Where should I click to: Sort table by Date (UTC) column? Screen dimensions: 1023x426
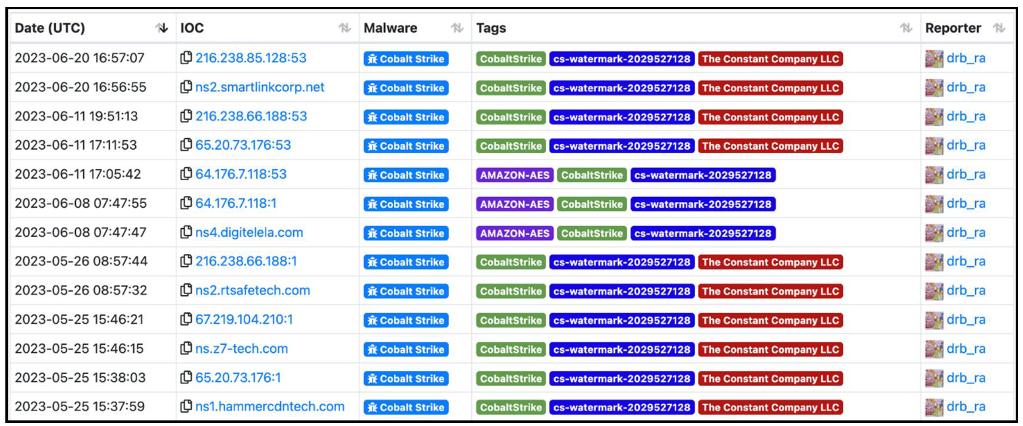point(162,28)
